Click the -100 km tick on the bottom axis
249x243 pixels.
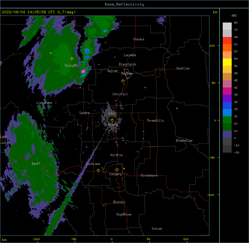pyautogui.click(x=36, y=239)
